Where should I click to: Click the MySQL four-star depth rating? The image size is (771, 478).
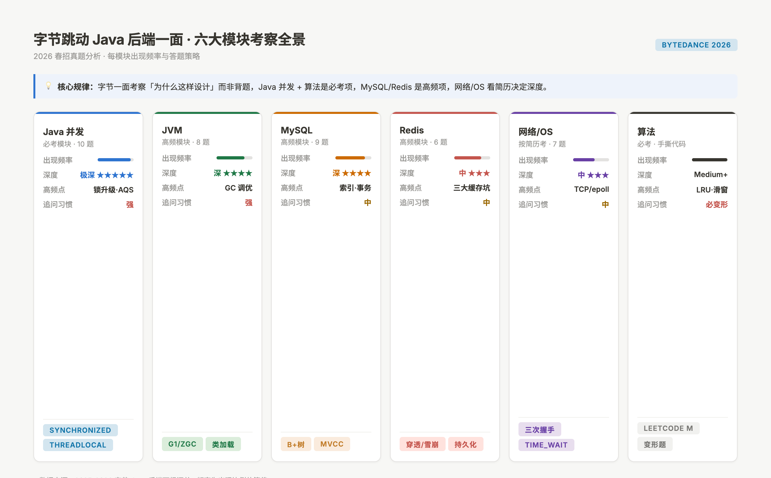[357, 173]
